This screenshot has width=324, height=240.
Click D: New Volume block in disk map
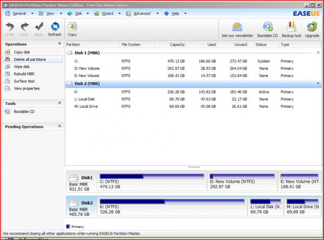pos(242,181)
